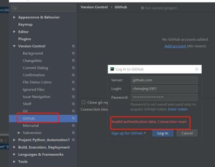215x167 pixels.
Task: Click the Password field
Action: tap(164, 97)
